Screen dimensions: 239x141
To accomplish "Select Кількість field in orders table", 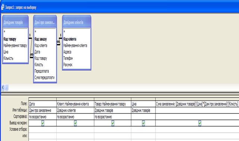I will [x=39, y=65].
